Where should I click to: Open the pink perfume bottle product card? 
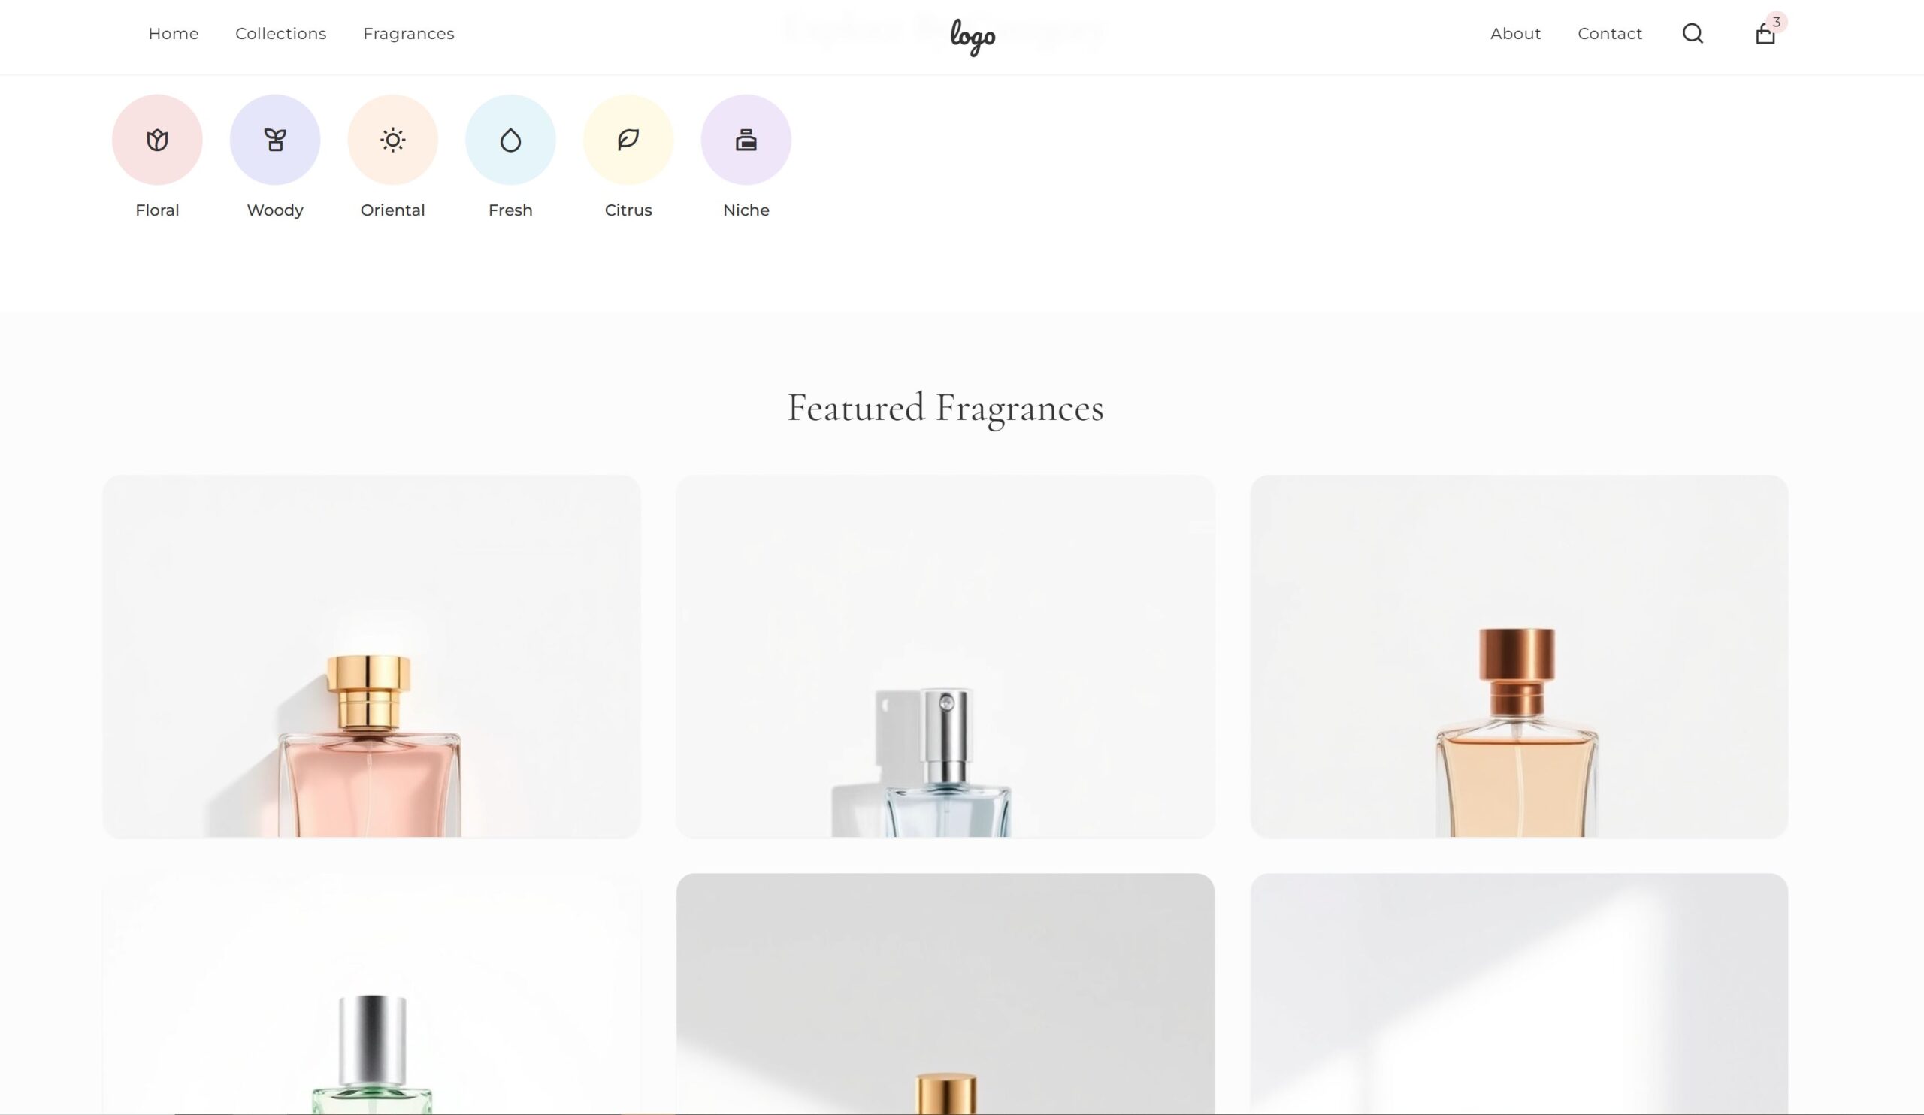(372, 657)
